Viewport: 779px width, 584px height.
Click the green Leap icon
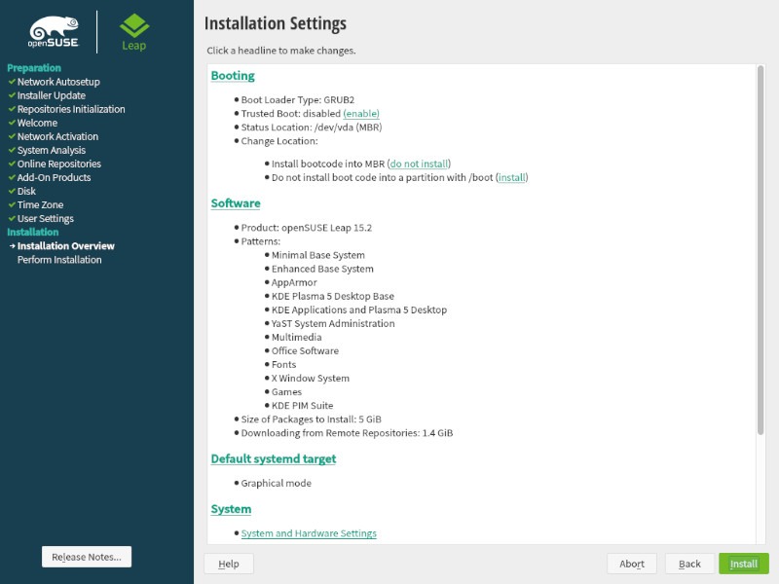(x=133, y=24)
